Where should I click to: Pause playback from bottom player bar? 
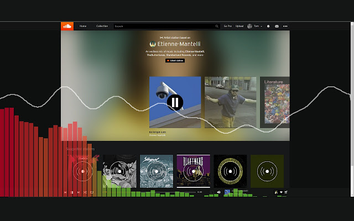[72, 192]
